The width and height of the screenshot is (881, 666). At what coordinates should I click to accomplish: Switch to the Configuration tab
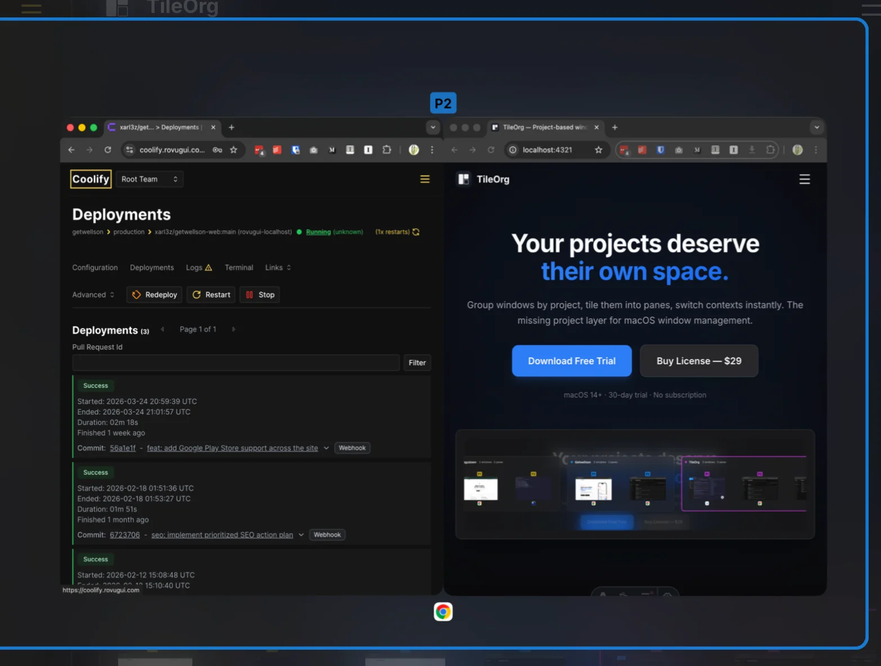95,268
